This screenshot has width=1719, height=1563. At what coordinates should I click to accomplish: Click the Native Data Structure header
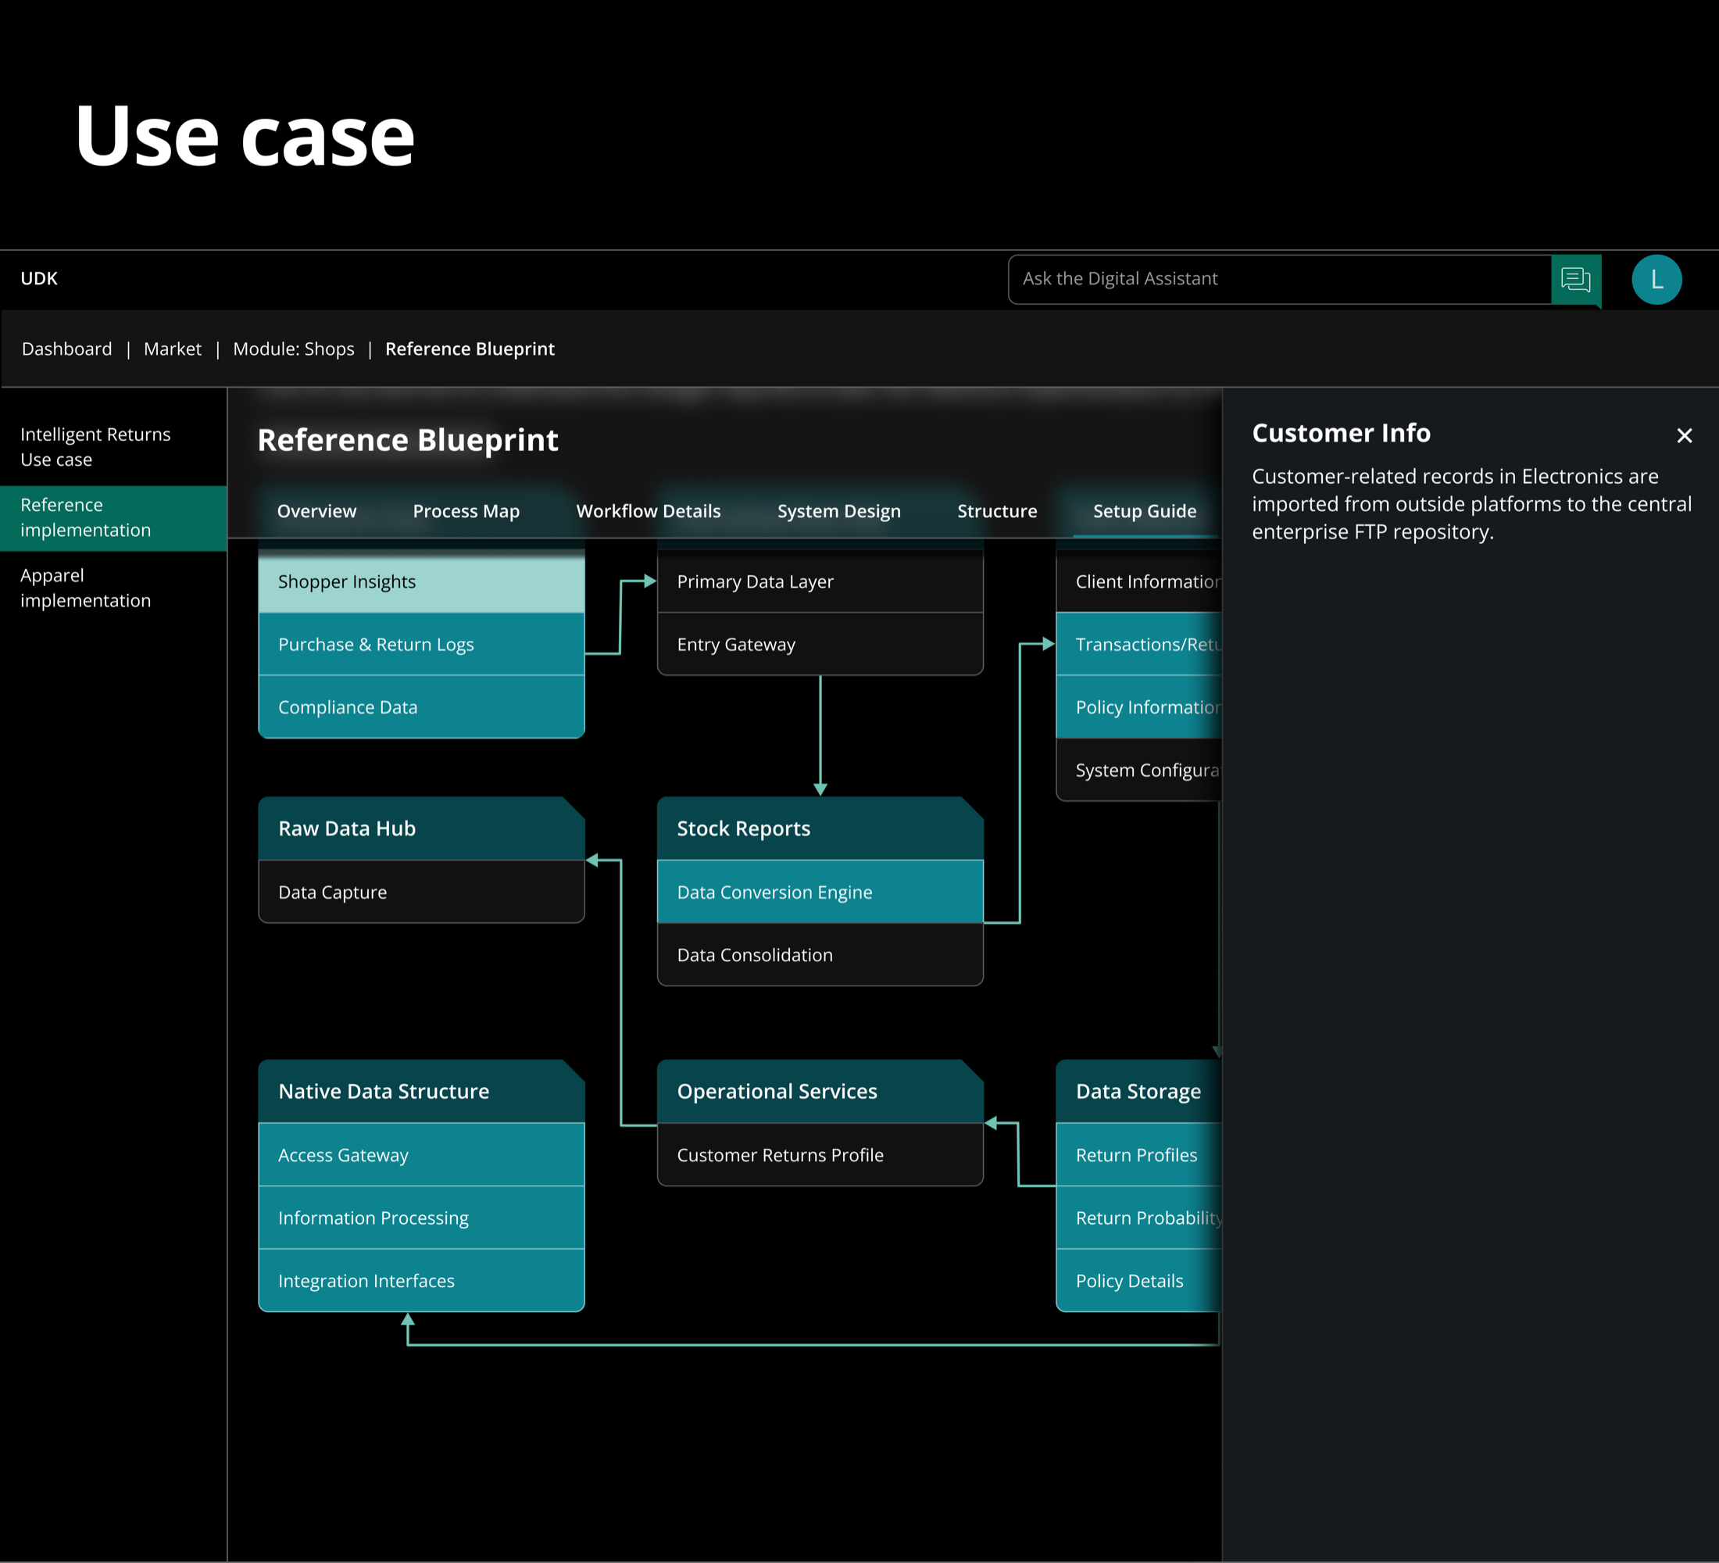click(421, 1092)
